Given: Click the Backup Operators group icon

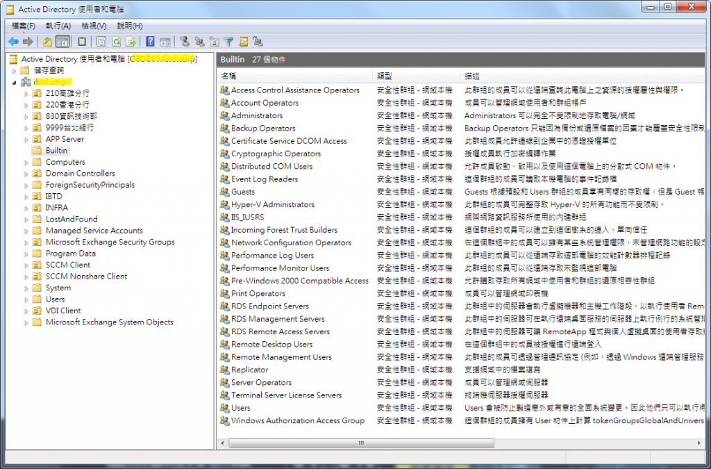Looking at the screenshot, I should 224,129.
